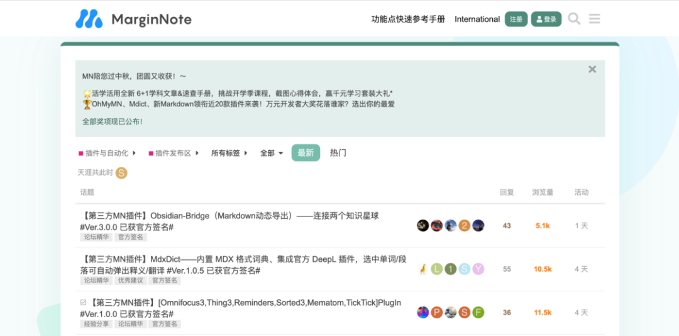Click the green F avatar on Omnifocus3 topic
Screen dimensions: 679x336
coord(478,312)
